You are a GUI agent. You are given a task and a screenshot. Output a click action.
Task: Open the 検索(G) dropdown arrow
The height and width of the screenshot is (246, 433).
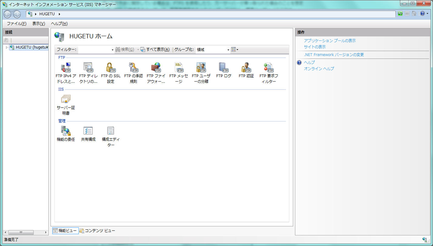(138, 50)
